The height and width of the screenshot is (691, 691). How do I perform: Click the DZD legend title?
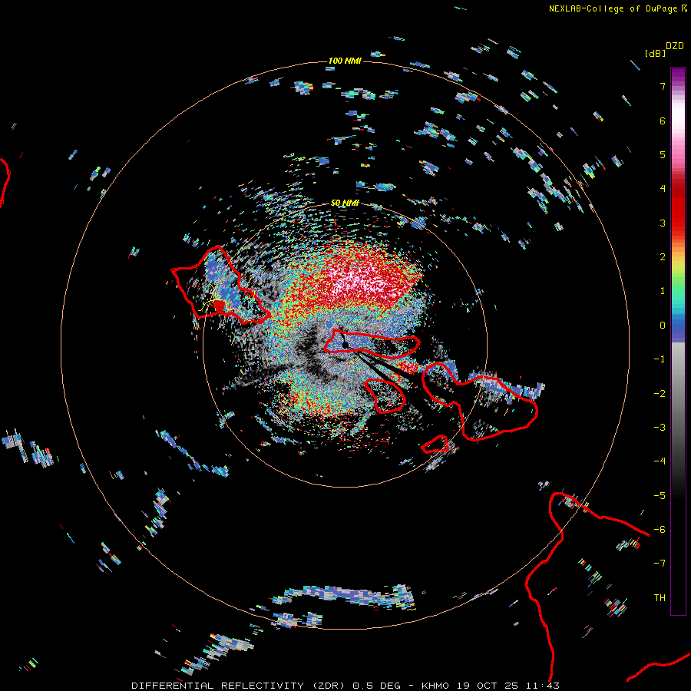675,46
